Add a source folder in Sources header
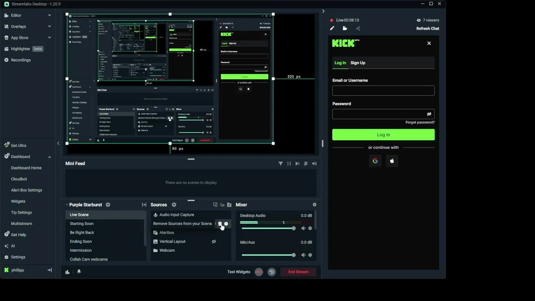The image size is (535, 301). pos(229,205)
